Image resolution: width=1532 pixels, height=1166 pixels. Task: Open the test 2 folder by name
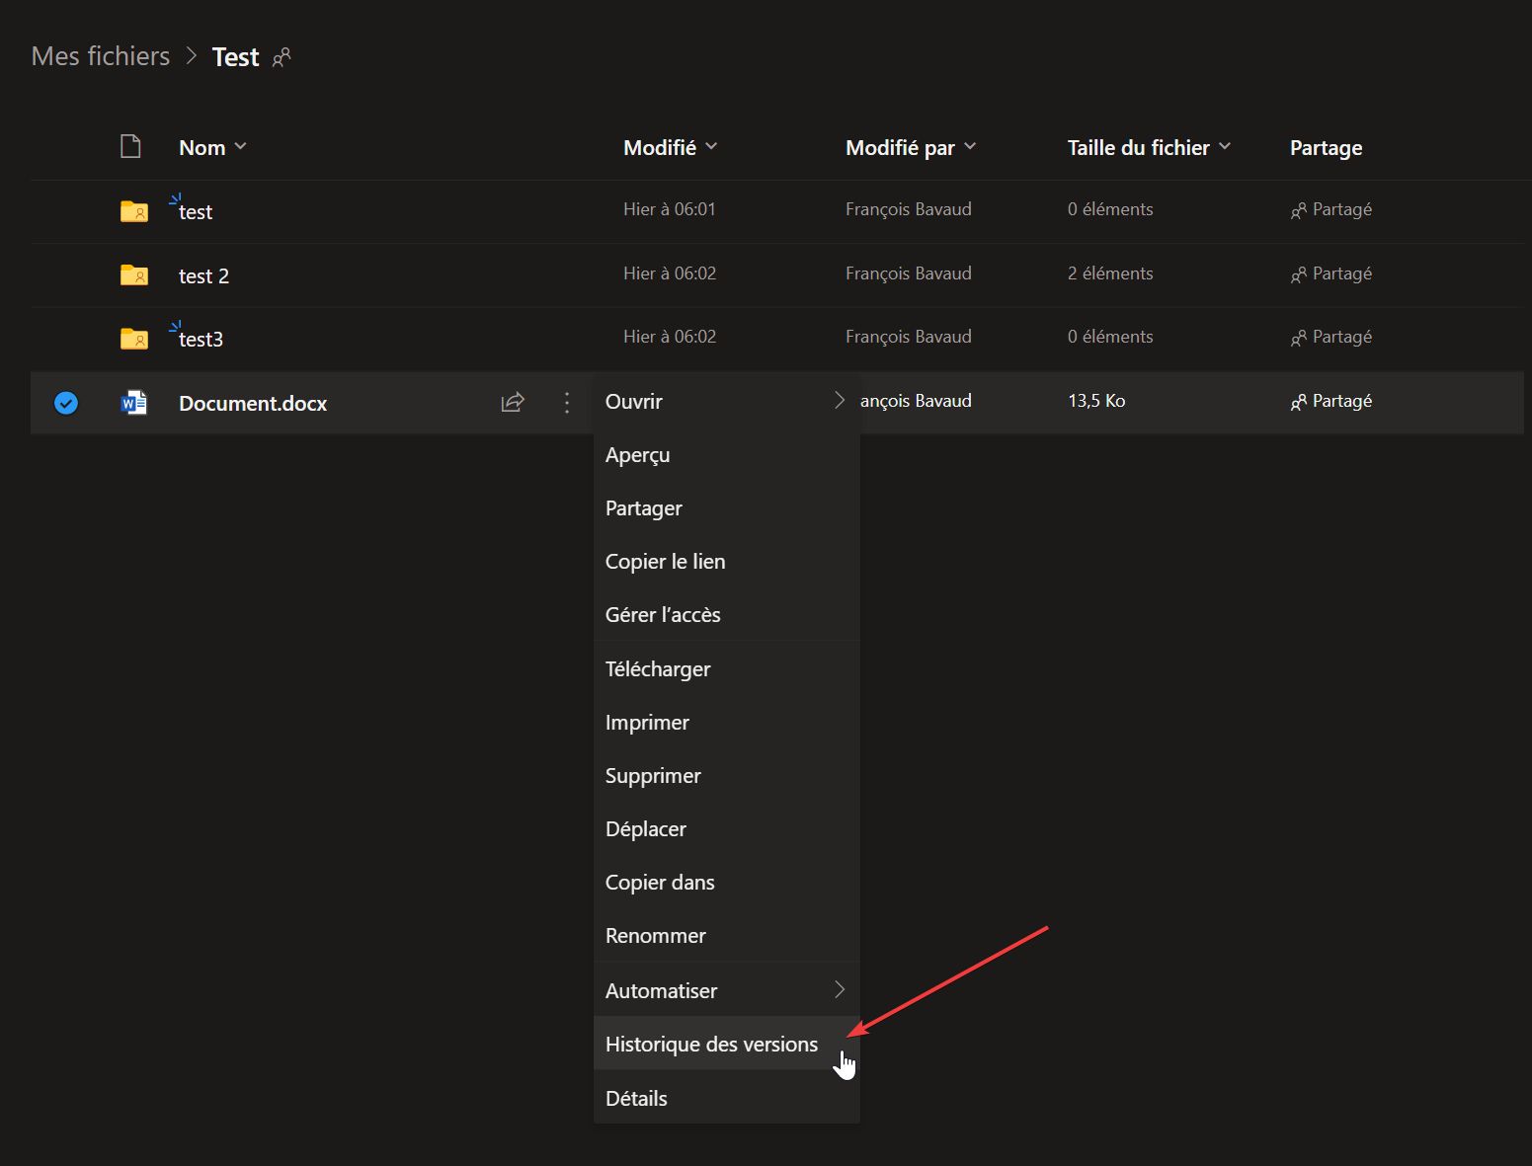click(x=203, y=275)
